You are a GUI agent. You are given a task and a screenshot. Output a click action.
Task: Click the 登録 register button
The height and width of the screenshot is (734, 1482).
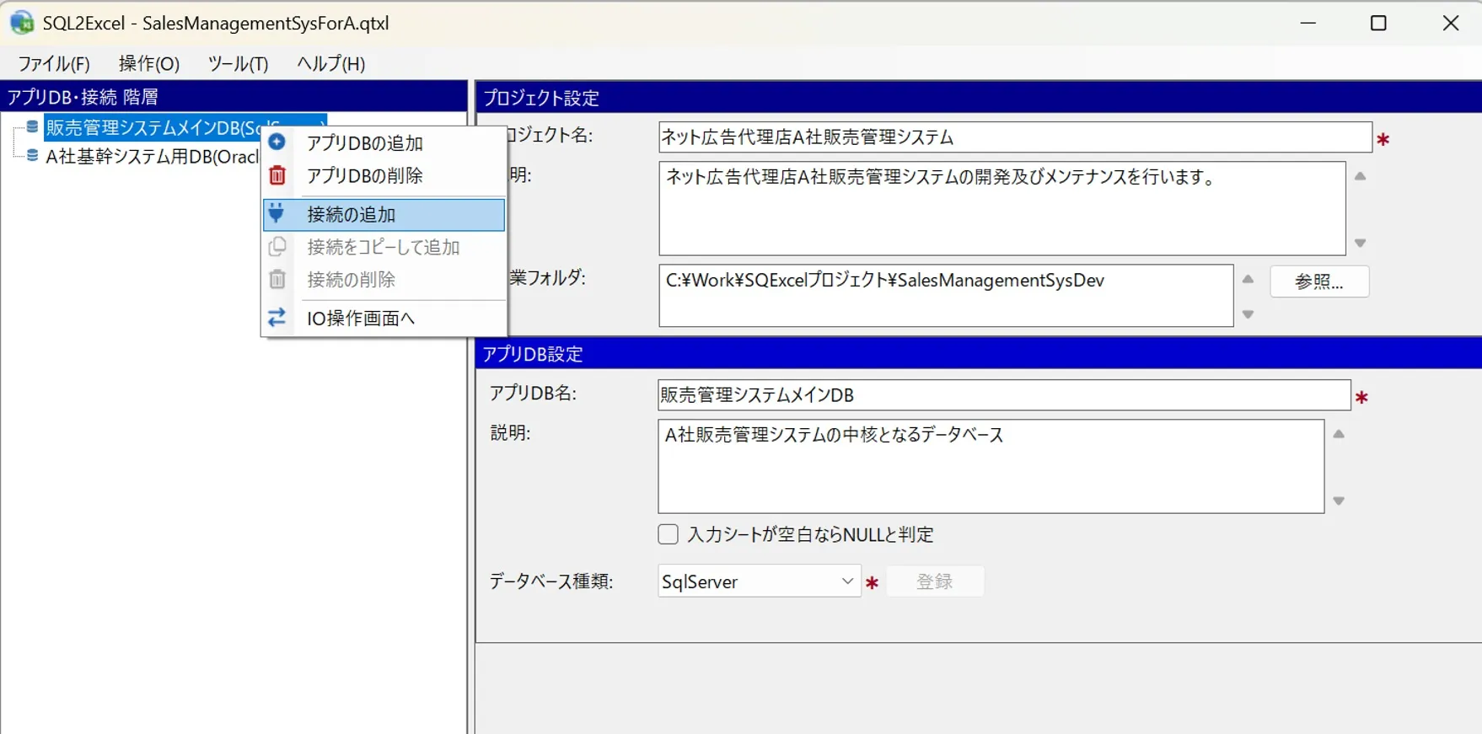click(935, 581)
